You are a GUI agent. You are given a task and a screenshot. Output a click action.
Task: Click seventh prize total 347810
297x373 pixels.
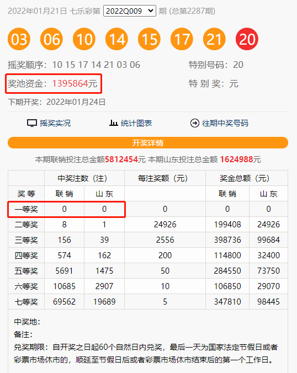point(227,302)
